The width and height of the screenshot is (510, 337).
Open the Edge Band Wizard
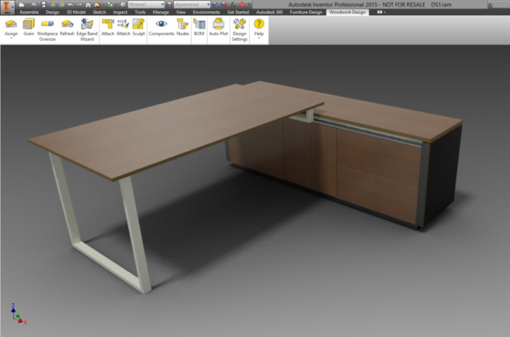(87, 25)
